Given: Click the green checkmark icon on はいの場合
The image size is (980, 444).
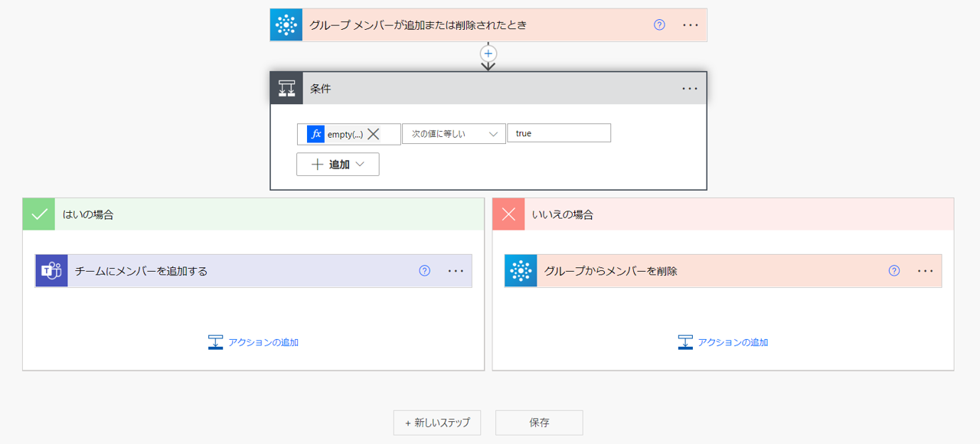Looking at the screenshot, I should point(38,214).
